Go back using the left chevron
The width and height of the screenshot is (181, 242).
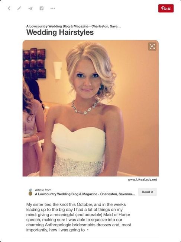pyautogui.click(x=9, y=8)
